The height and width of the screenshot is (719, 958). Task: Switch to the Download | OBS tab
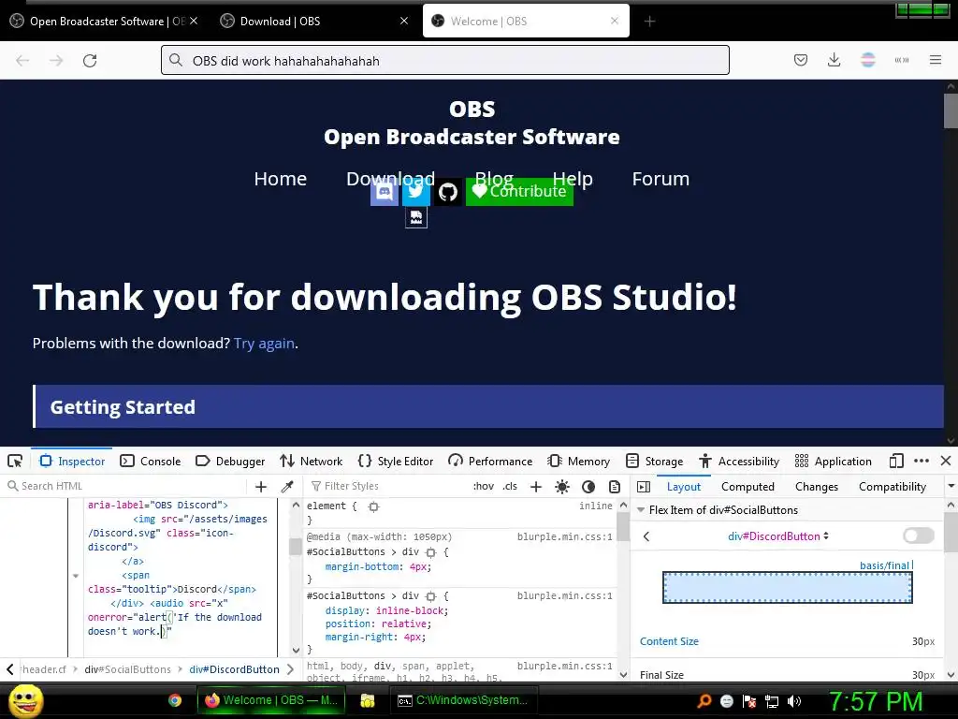click(313, 22)
